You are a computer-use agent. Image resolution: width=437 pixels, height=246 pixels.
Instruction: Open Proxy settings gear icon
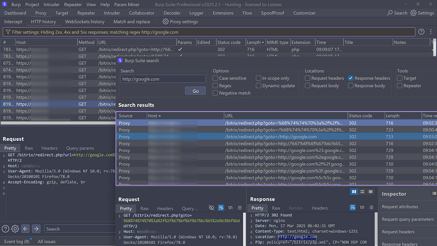click(165, 21)
